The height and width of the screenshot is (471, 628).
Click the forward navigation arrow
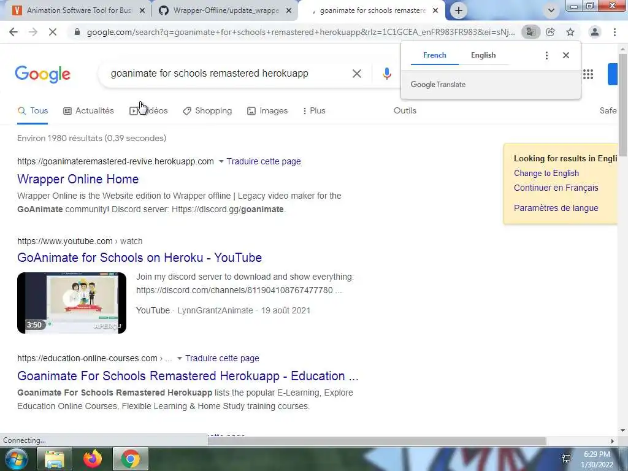[33, 32]
